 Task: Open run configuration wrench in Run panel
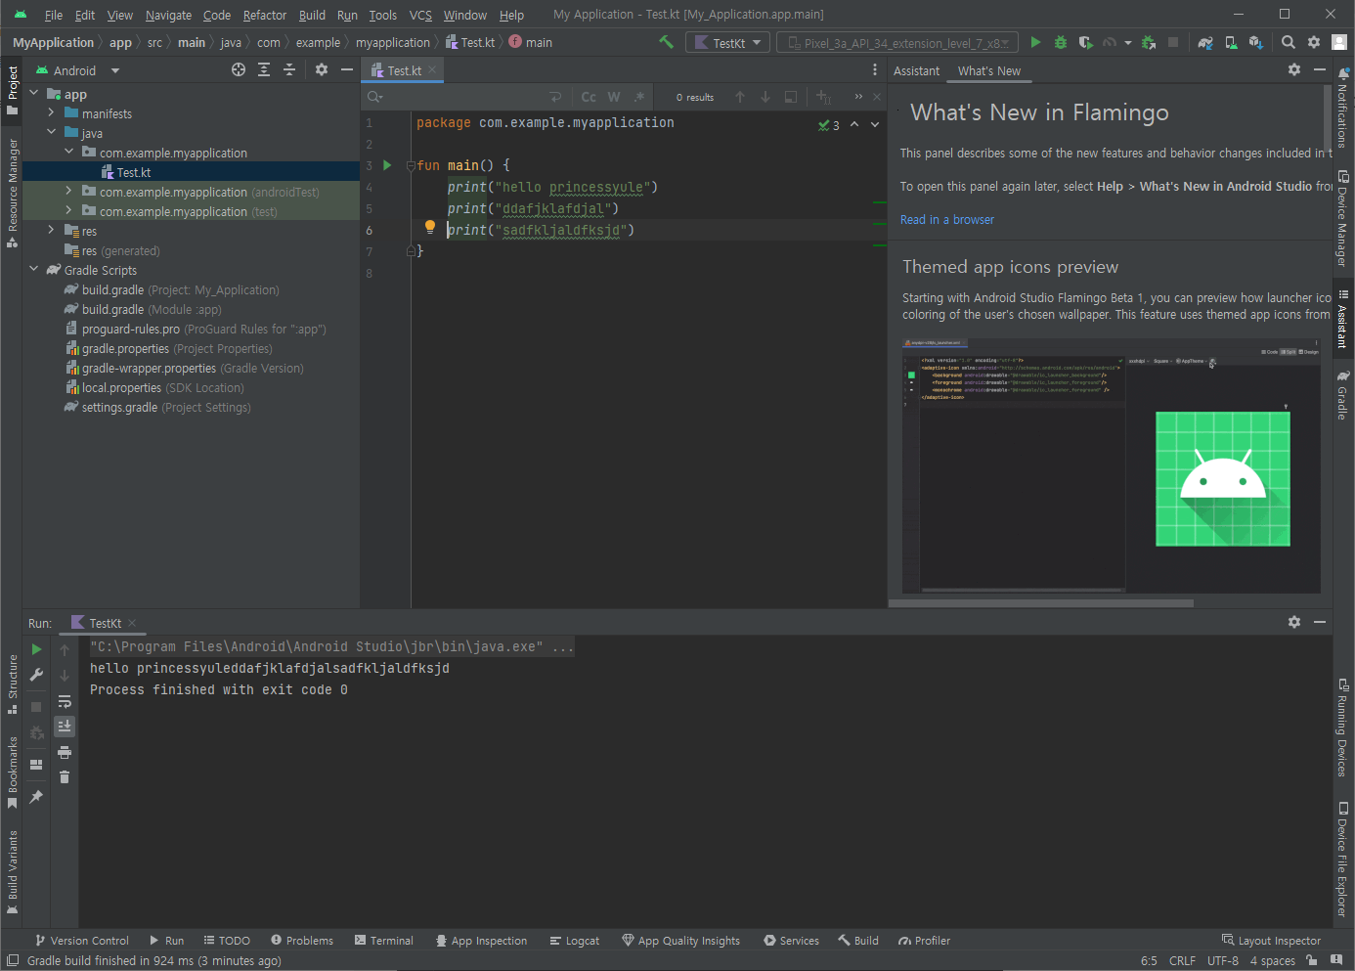[x=36, y=675]
